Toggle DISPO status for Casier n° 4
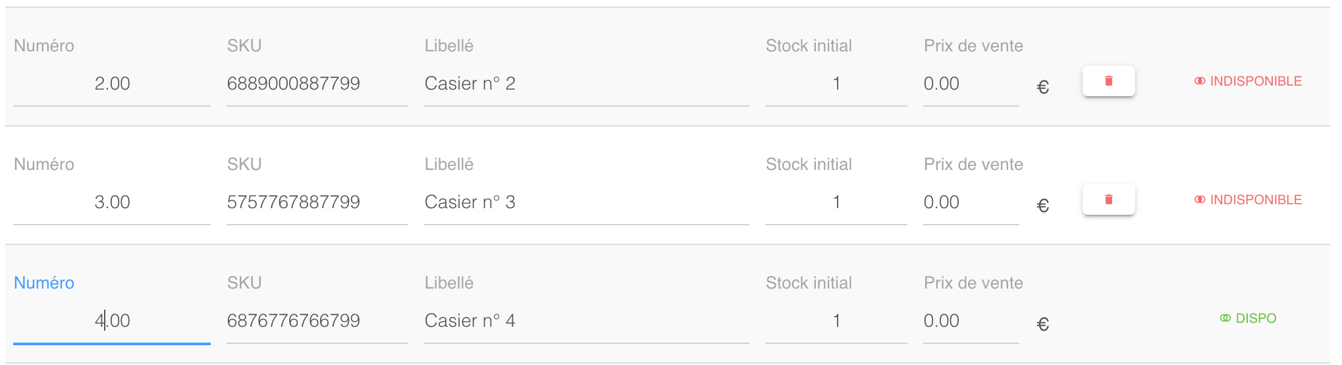This screenshot has width=1342, height=365. pos(1248,318)
